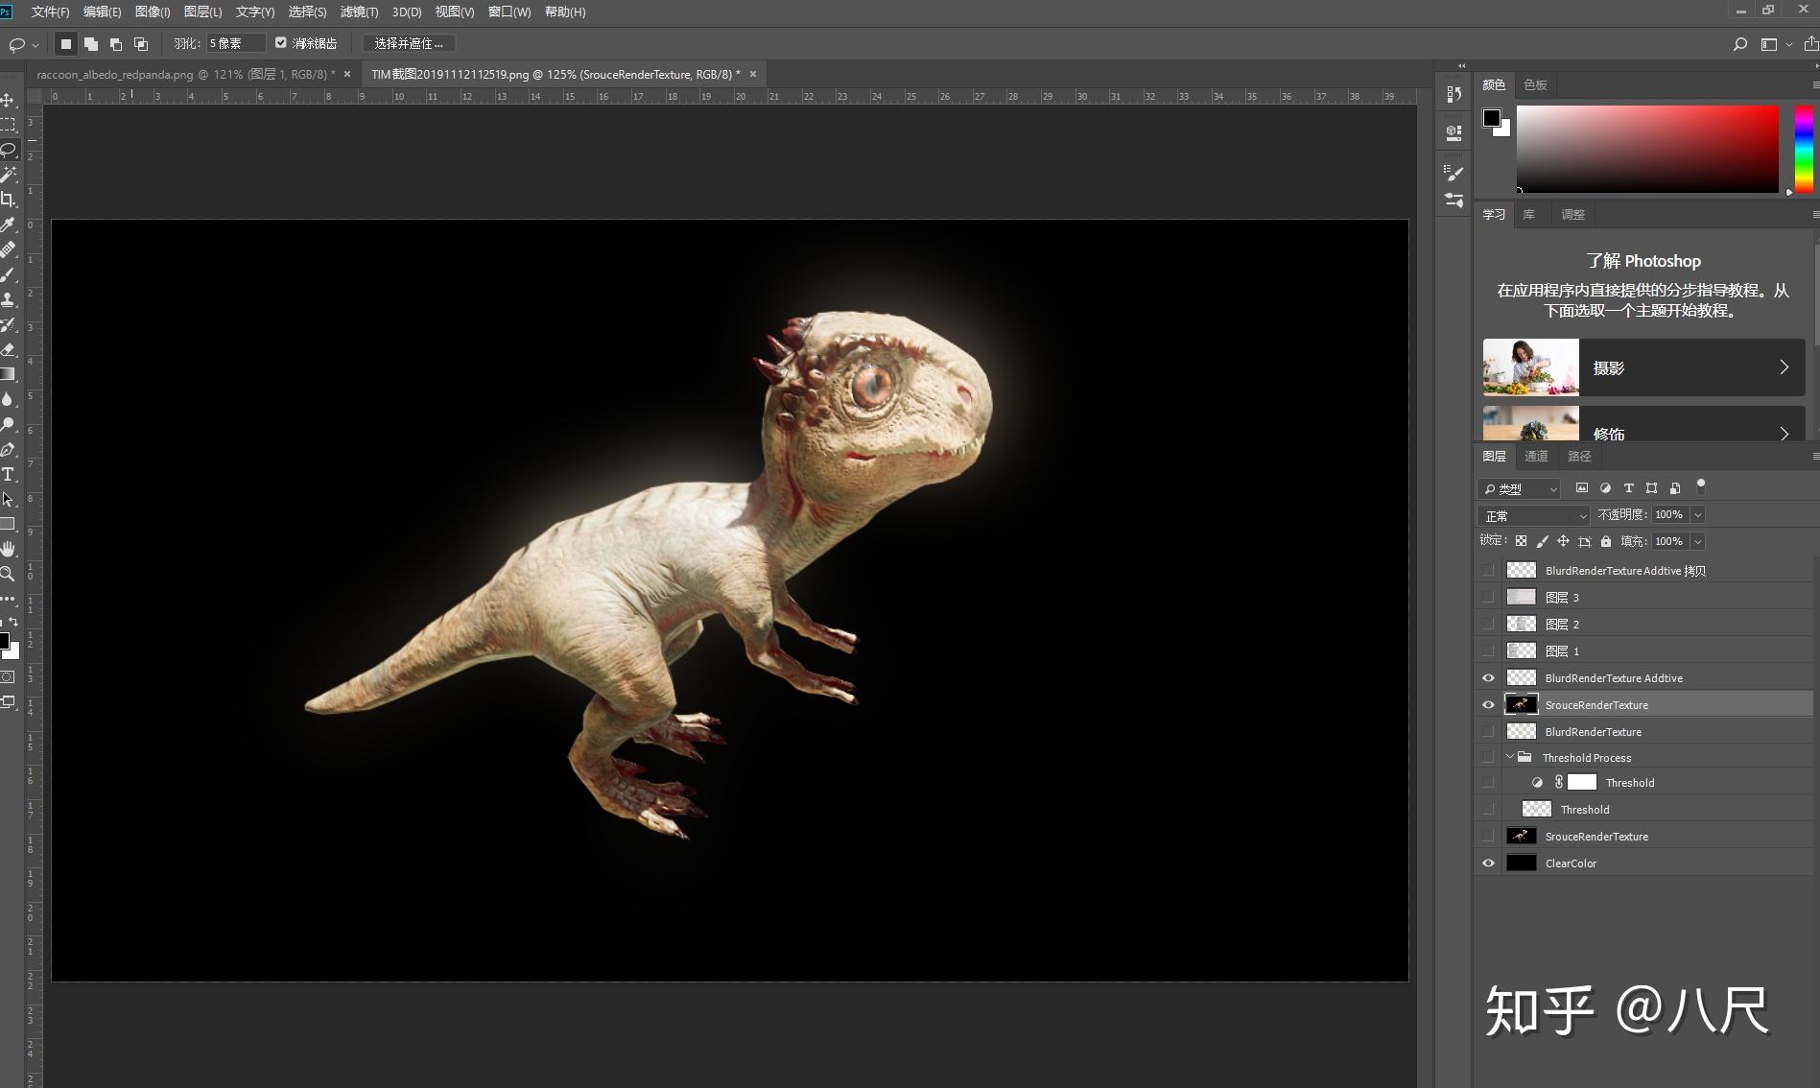1820x1088 pixels.
Task: Uncheck the anti-alias checkbox in options bar
Action: tap(281, 43)
